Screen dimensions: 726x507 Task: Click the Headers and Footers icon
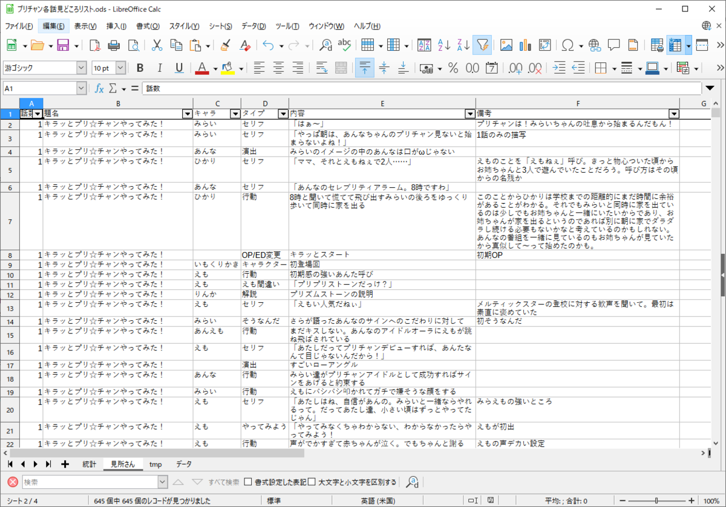[x=633, y=45]
